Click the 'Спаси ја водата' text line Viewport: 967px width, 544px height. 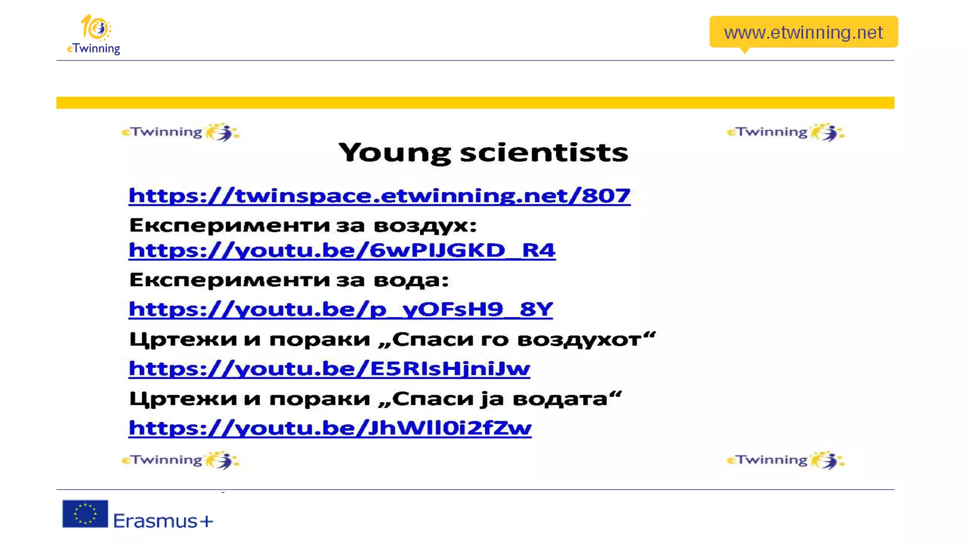point(375,399)
